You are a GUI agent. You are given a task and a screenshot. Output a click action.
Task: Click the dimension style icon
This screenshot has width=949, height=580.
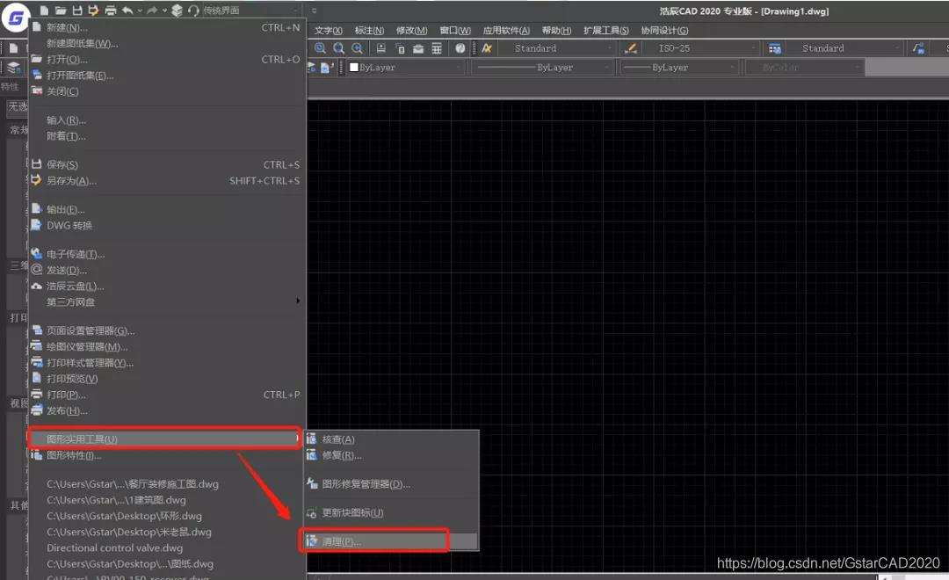pyautogui.click(x=630, y=48)
